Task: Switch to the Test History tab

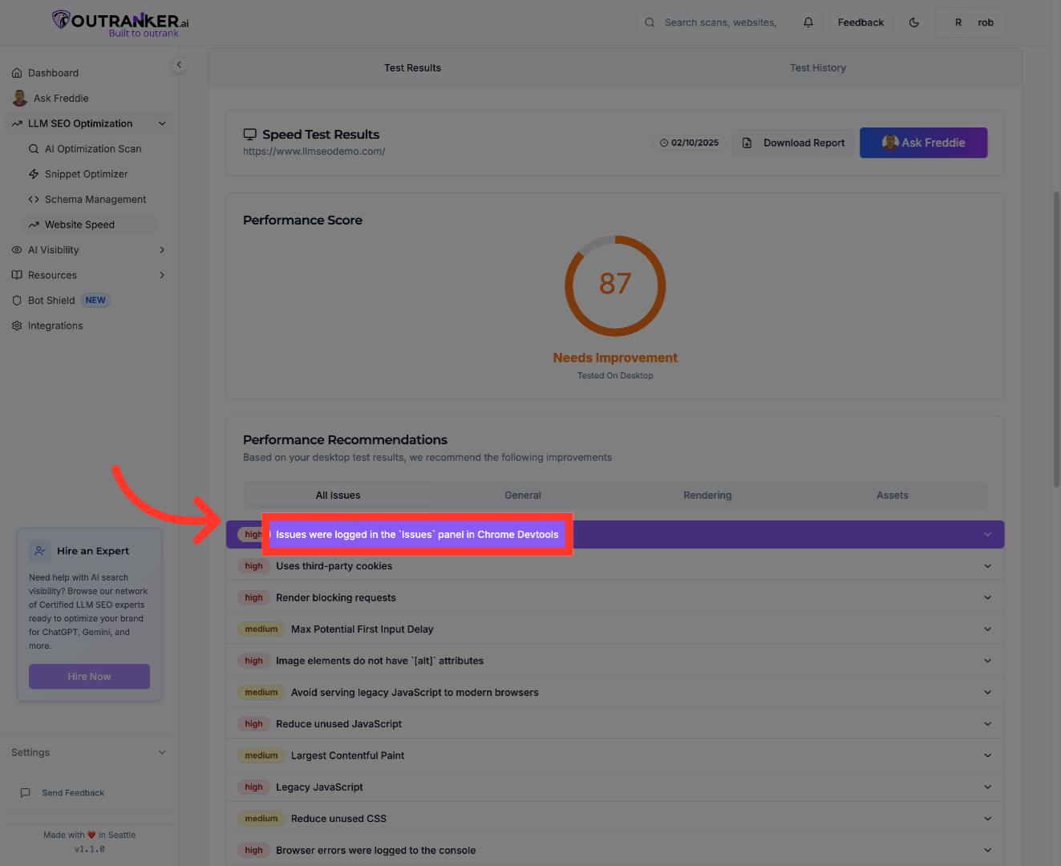Action: pyautogui.click(x=818, y=67)
